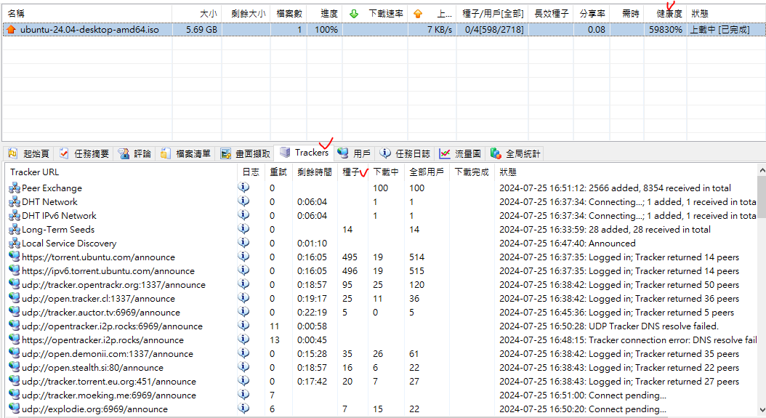Image resolution: width=766 pixels, height=418 pixels.
Task: Sort trackers by 重試 column header
Action: [278, 172]
